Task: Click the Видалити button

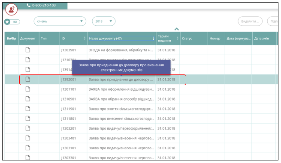Action: pos(250,21)
